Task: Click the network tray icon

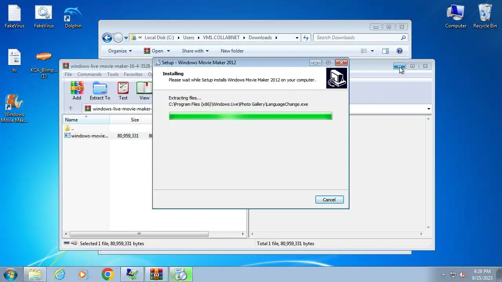Action: pyautogui.click(x=453, y=275)
